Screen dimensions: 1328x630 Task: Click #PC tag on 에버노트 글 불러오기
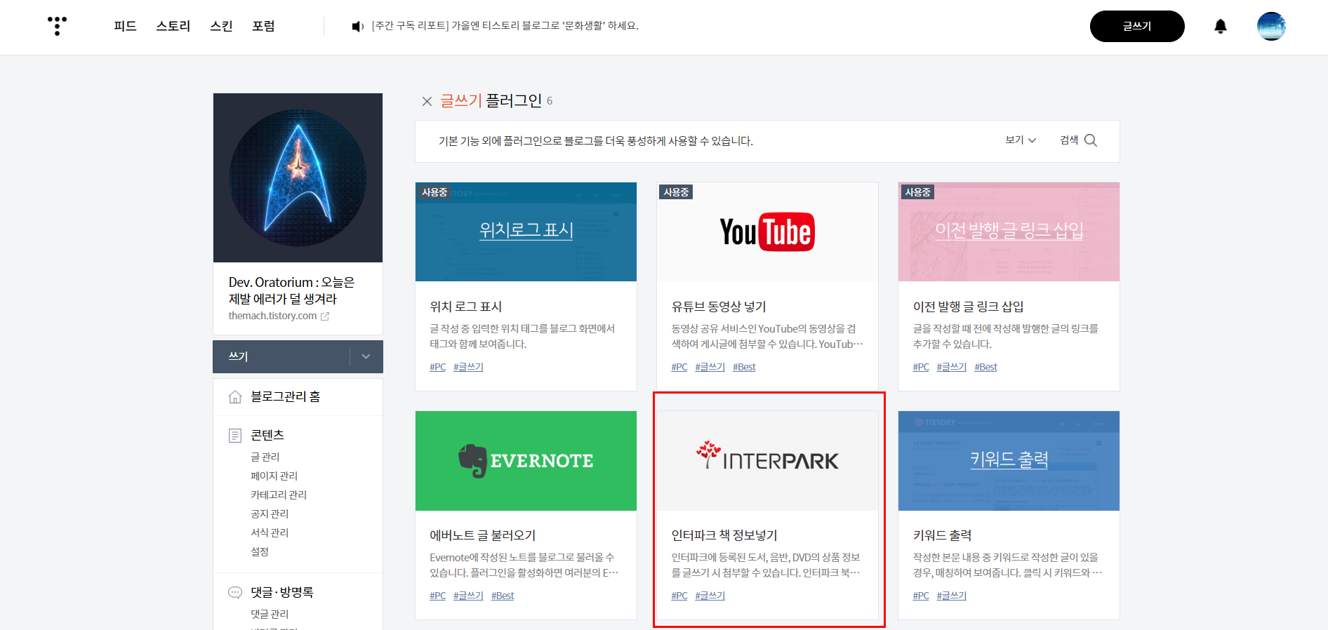438,596
